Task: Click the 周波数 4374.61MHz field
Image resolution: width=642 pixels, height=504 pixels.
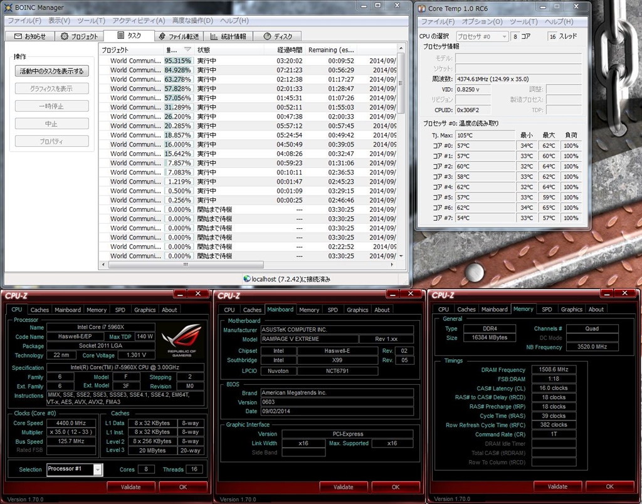Action: [x=518, y=79]
